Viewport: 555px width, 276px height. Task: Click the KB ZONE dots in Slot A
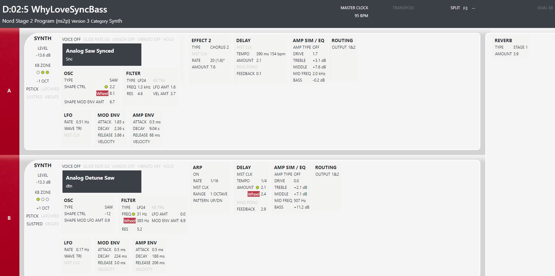tap(43, 72)
